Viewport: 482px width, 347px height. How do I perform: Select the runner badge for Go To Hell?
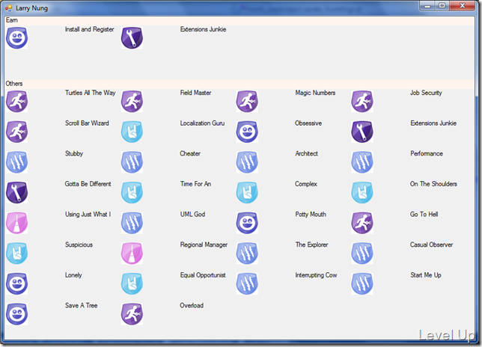tap(362, 223)
